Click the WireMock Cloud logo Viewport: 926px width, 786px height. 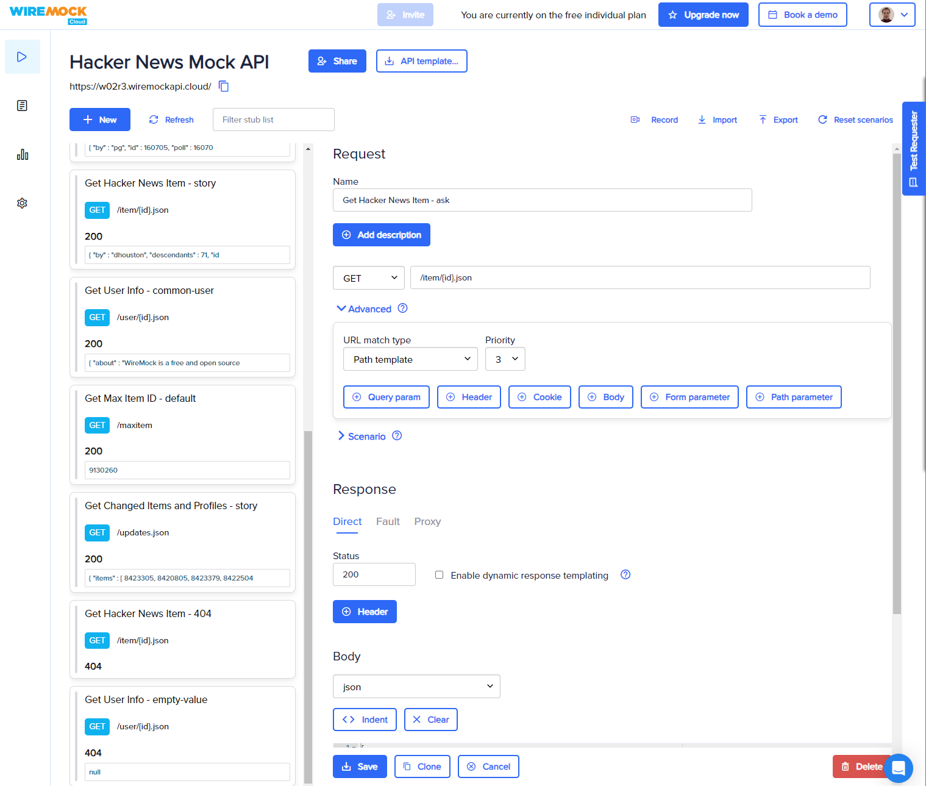point(48,15)
